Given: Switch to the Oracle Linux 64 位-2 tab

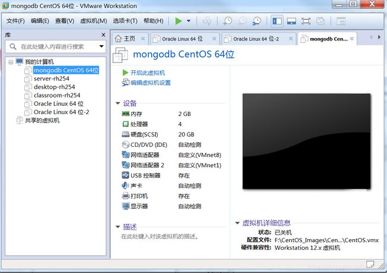Looking at the screenshot, I should click(x=256, y=39).
